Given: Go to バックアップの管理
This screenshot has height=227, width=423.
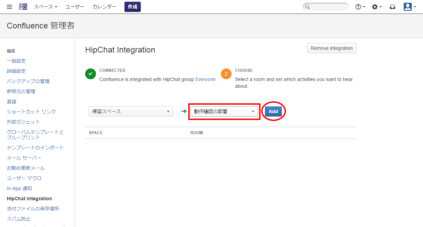Looking at the screenshot, I should (x=28, y=81).
